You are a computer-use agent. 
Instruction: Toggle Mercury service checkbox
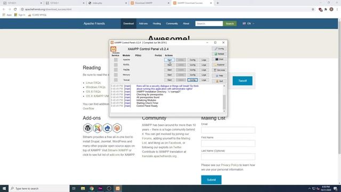click(116, 75)
